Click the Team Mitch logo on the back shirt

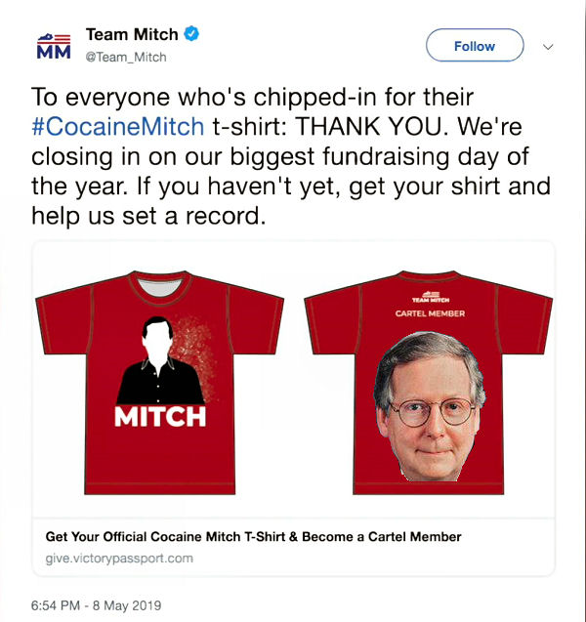(431, 297)
